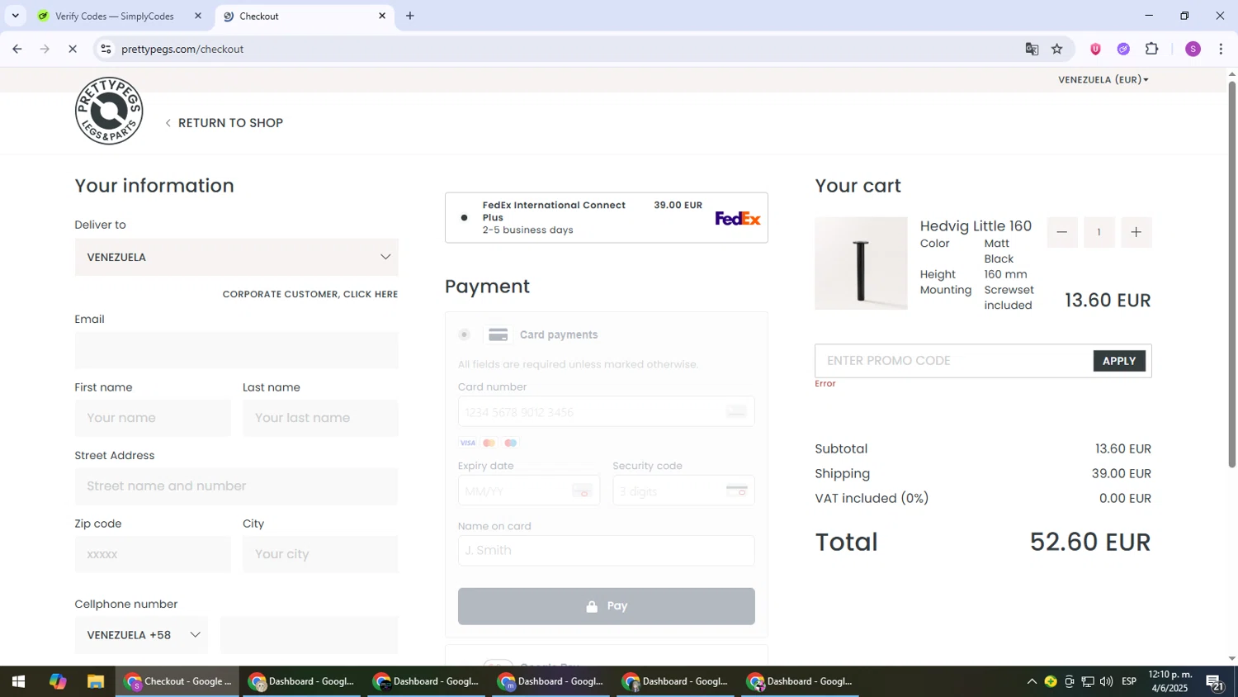
Task: Click the page vertical scrollbar
Action: [1232, 275]
